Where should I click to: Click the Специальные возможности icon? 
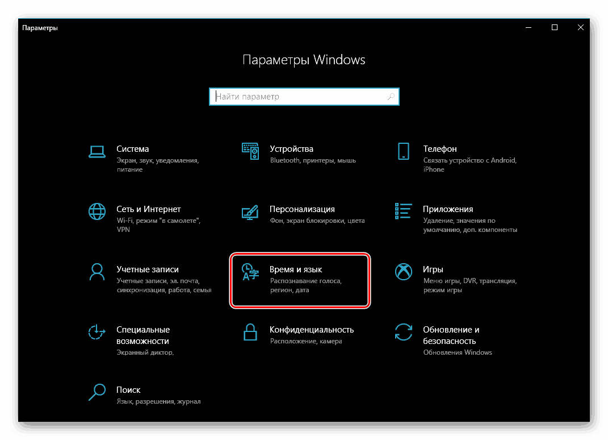[97, 332]
